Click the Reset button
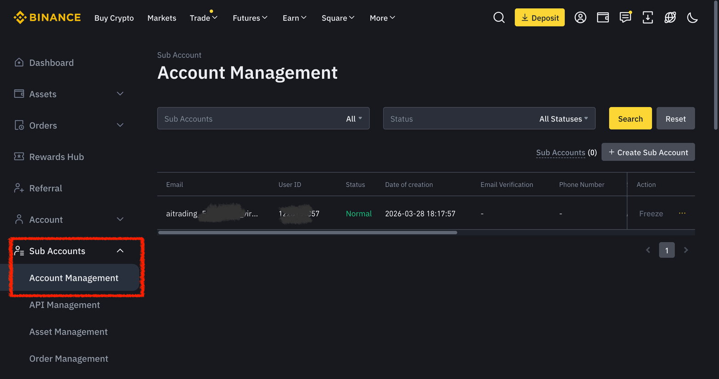This screenshot has width=719, height=379. 675,118
